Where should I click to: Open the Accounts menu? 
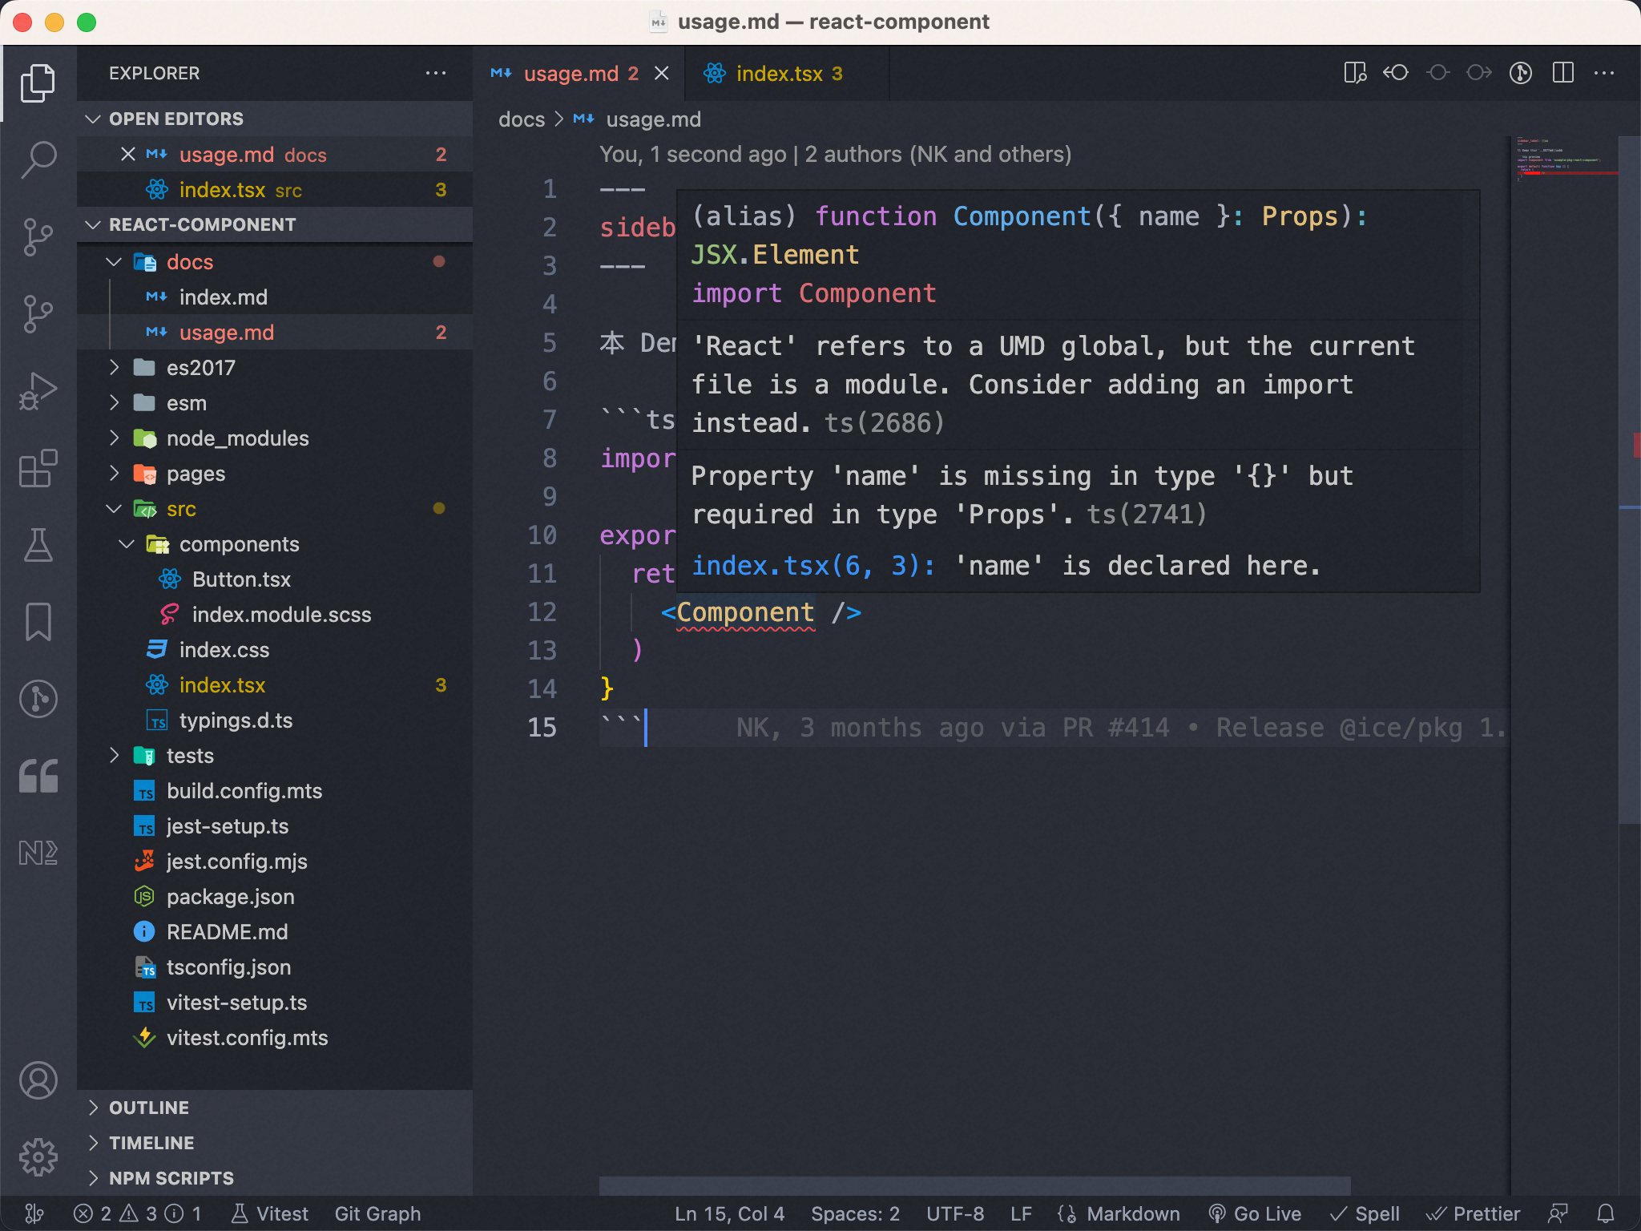point(38,1080)
